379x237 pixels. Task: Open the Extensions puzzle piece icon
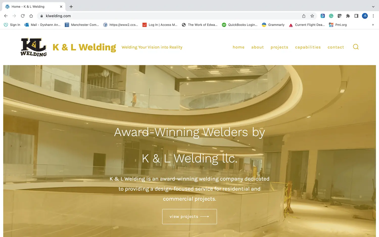click(x=348, y=16)
